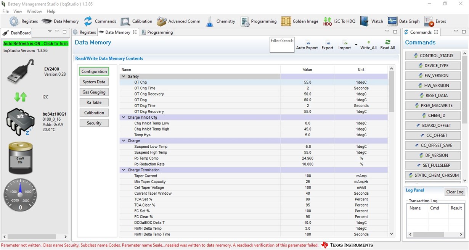Image resolution: width=469 pixels, height=250 pixels.
Task: Send the STATIC_CHEM_CHKSUM command
Action: (x=433, y=175)
